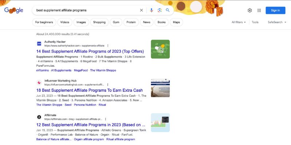This screenshot has width=291, height=145.
Task: Switch to Books results
Action: pos(162,22)
